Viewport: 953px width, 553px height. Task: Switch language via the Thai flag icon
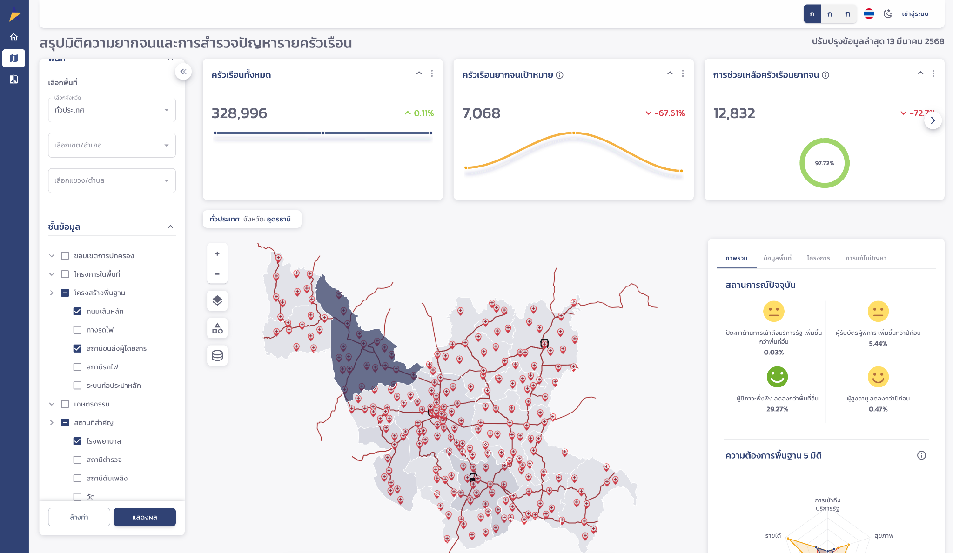click(868, 14)
